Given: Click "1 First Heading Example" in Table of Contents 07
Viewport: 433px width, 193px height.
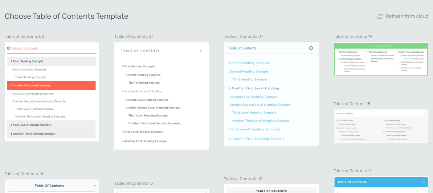Looking at the screenshot, I should [249, 63].
